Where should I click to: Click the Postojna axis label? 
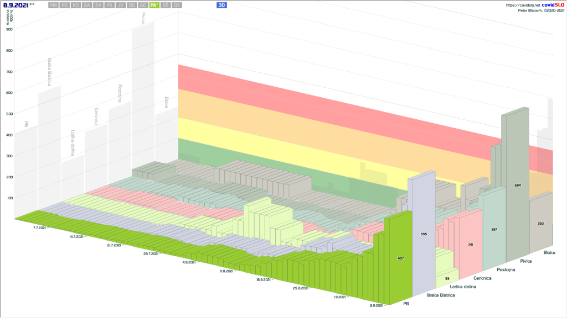[507, 269]
